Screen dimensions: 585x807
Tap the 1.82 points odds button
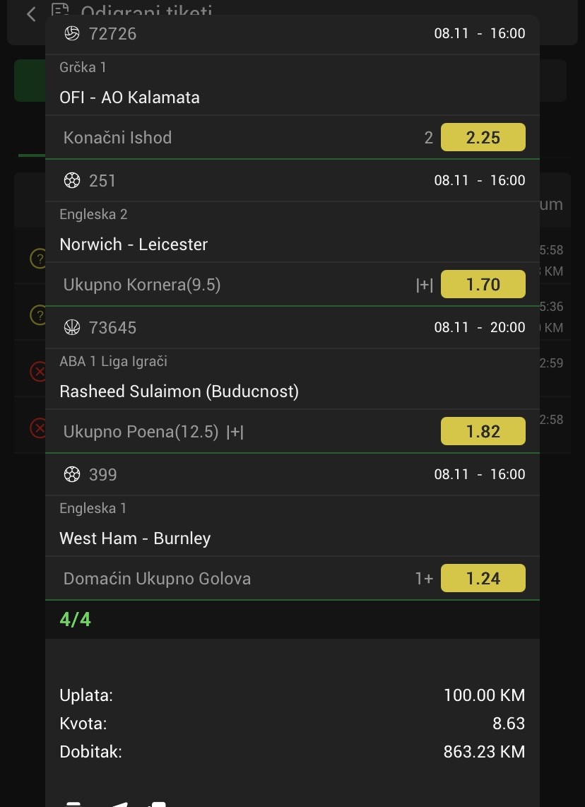tap(483, 431)
